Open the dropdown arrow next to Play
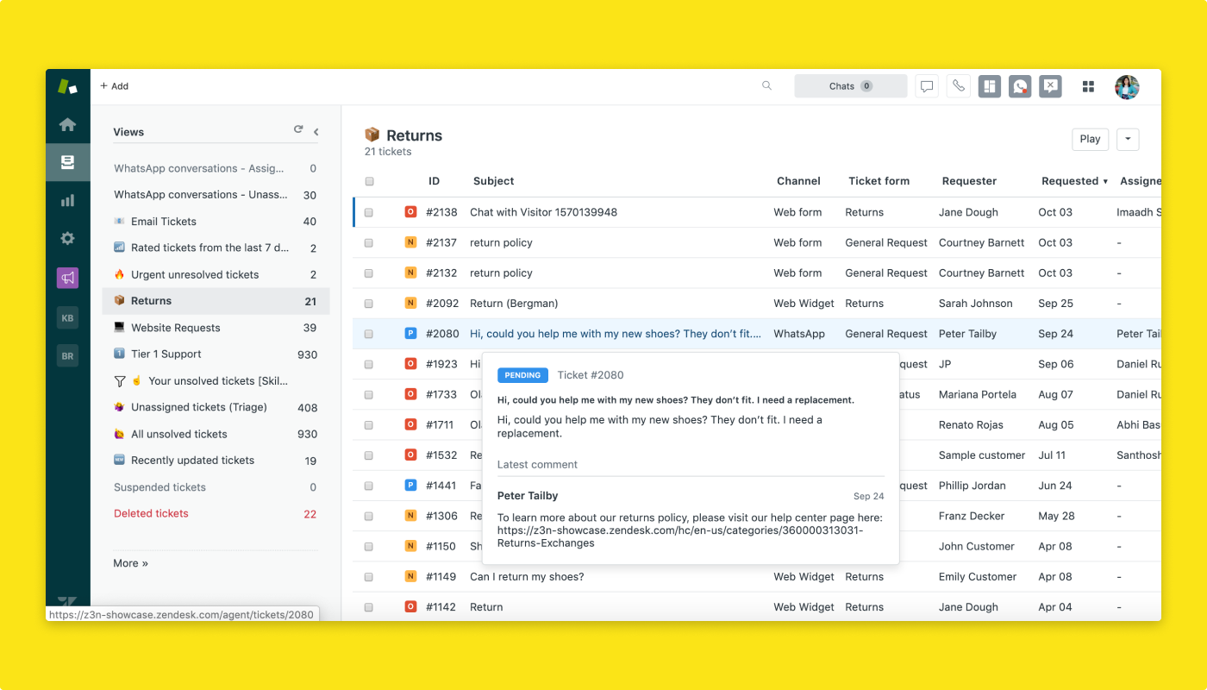 [1128, 139]
